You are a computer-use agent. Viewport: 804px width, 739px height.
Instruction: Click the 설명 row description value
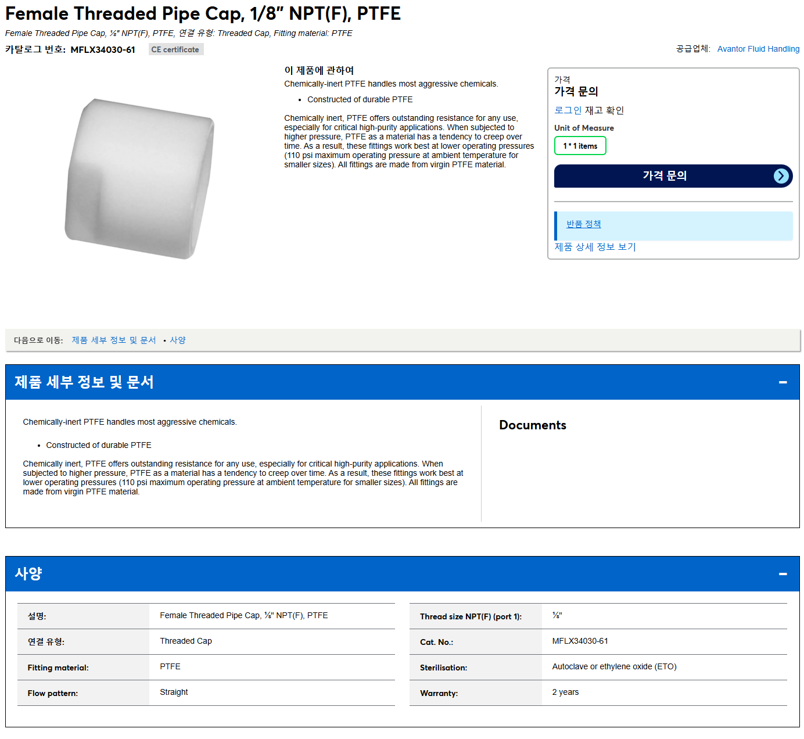[x=244, y=615]
